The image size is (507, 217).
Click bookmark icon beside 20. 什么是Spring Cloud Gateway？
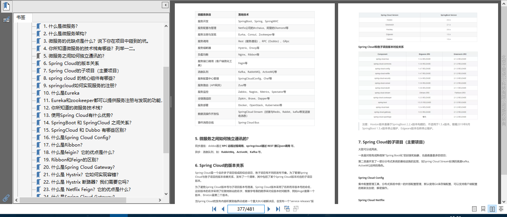click(x=38, y=167)
